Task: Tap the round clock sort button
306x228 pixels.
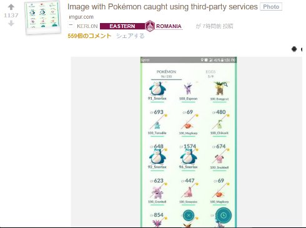Action: 224,216
